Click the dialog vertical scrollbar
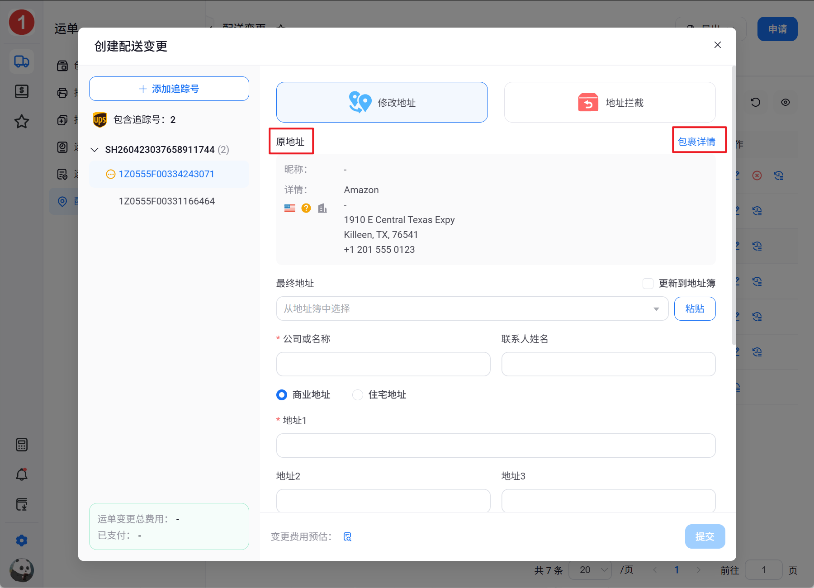This screenshot has width=814, height=588. pyautogui.click(x=734, y=206)
